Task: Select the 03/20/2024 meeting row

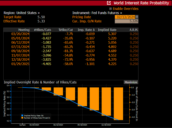Action: point(71,34)
